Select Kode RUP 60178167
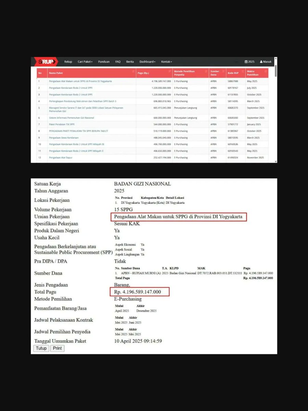 232,88
